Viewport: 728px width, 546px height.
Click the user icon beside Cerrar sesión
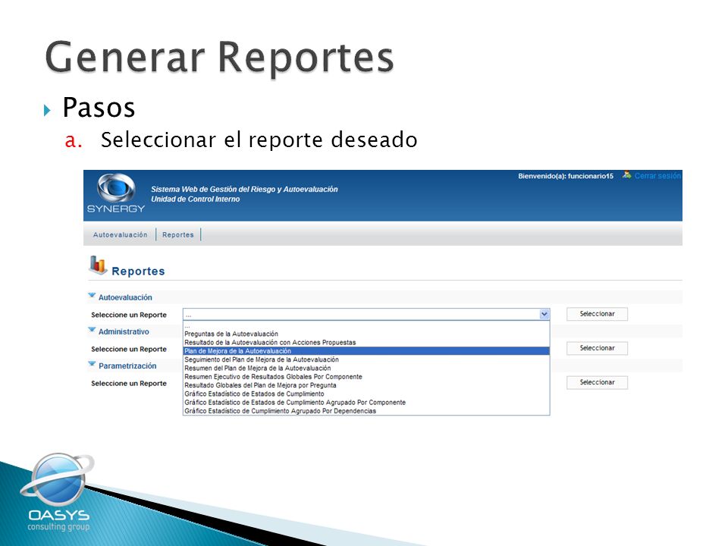[x=627, y=175]
